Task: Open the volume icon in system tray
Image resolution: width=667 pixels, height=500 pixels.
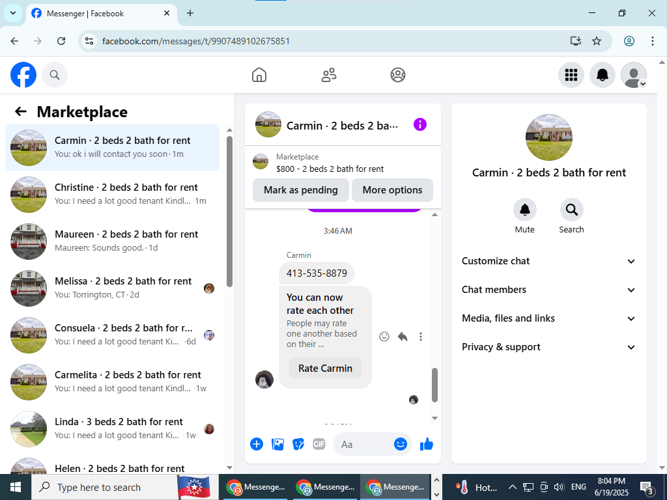Action: 559,487
